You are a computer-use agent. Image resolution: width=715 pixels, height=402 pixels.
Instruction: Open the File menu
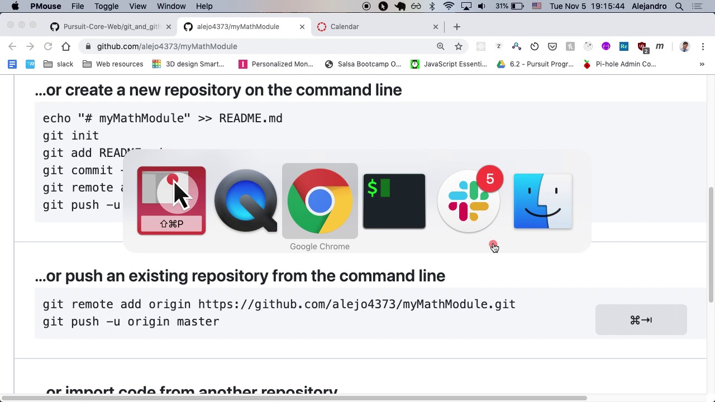tap(78, 6)
